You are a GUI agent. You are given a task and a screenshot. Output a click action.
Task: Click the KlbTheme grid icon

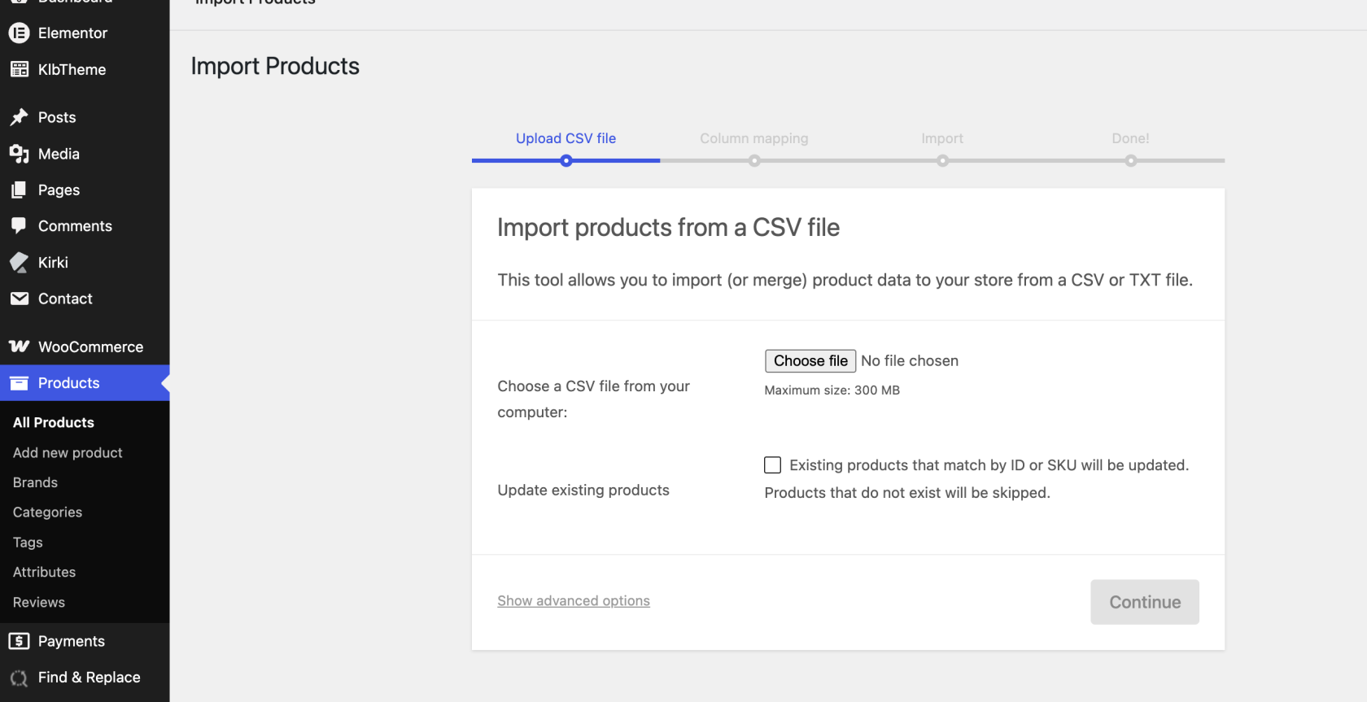(x=19, y=69)
